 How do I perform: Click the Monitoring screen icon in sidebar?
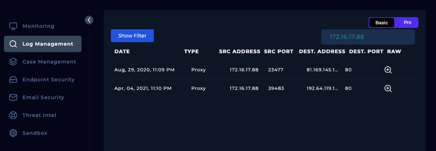[13, 26]
